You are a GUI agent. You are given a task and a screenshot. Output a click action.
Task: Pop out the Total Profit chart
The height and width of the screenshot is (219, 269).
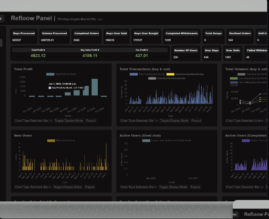pos(91,121)
